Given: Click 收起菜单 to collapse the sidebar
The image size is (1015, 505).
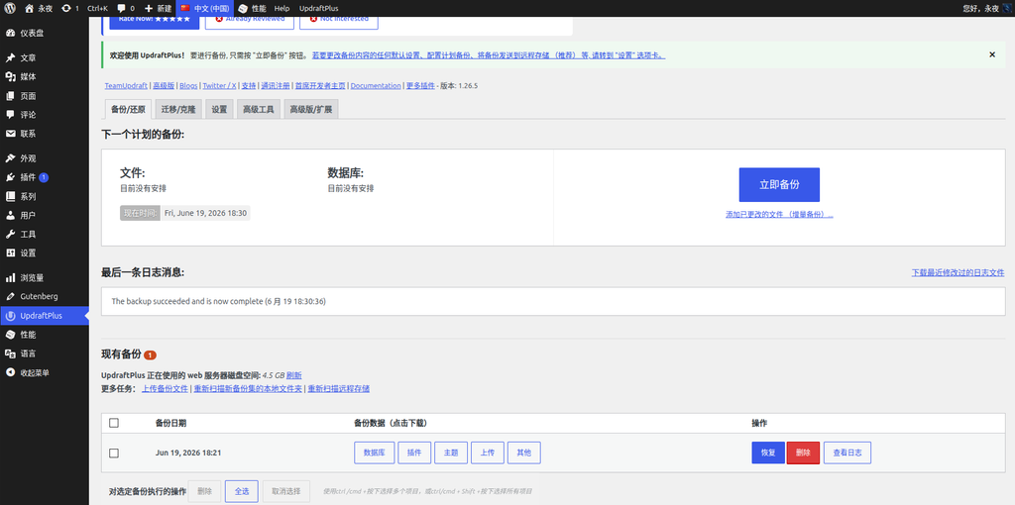Looking at the screenshot, I should tap(44, 372).
